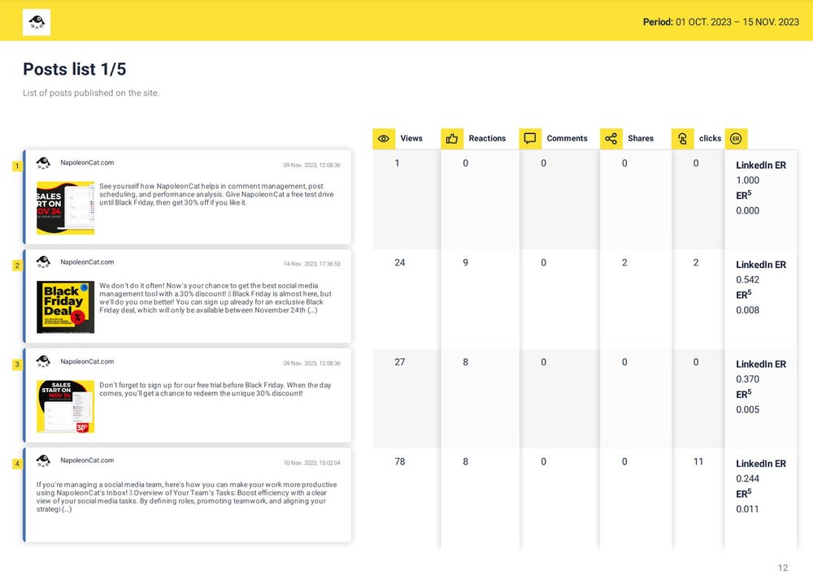Open the Black Friday Deal thumbnail

coord(65,307)
